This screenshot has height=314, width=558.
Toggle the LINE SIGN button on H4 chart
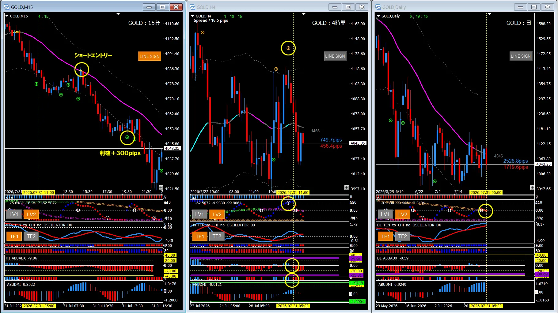click(335, 56)
